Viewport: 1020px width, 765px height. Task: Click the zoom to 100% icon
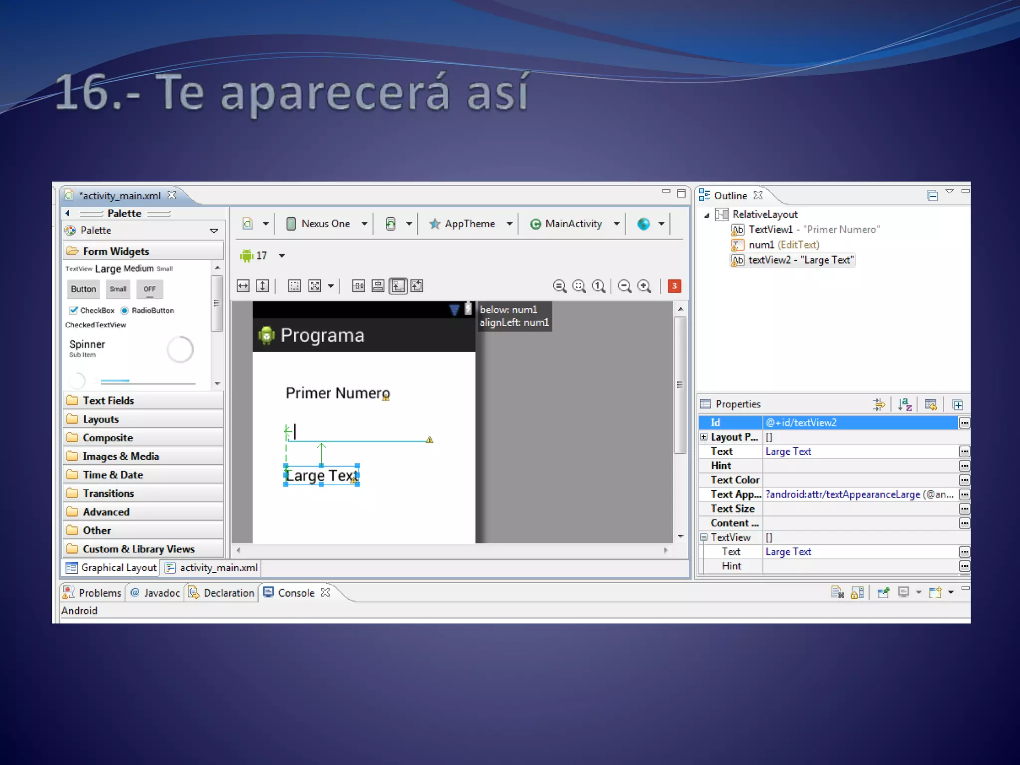point(599,286)
